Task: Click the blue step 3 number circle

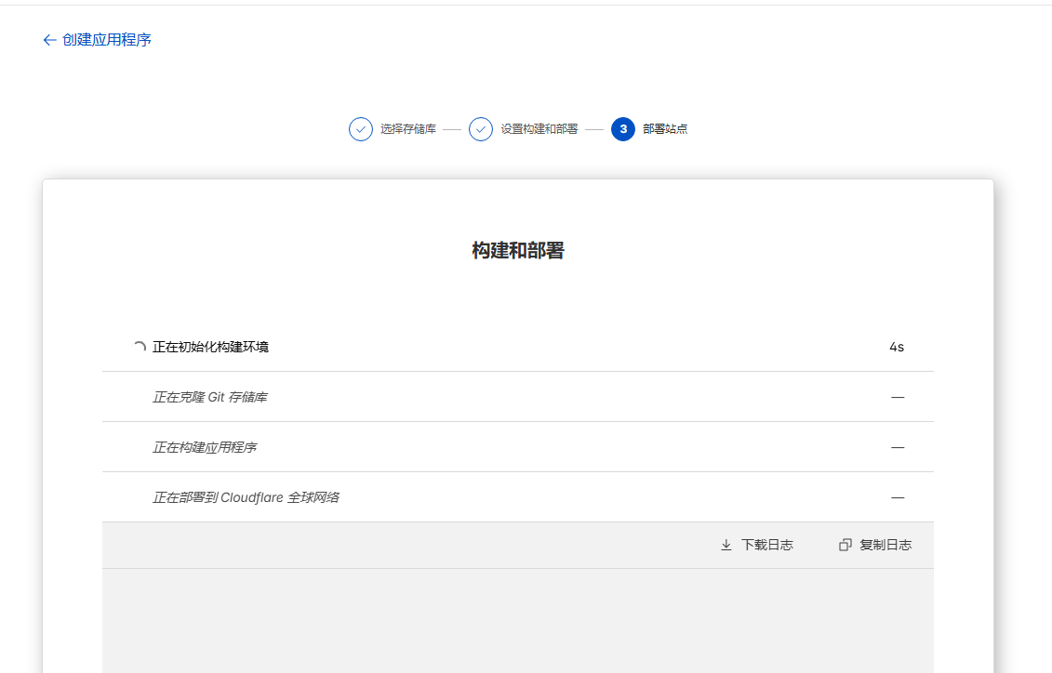Action: 623,129
